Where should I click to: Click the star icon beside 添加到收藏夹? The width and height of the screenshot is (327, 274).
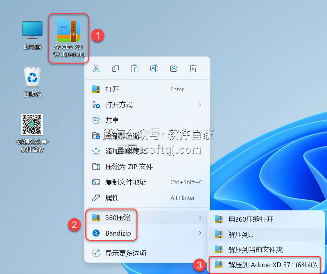[96, 151]
